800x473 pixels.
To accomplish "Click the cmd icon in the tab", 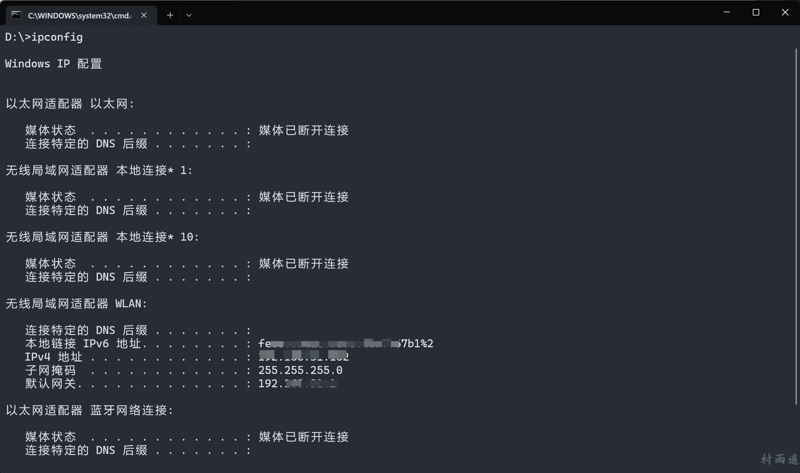I will pyautogui.click(x=16, y=15).
